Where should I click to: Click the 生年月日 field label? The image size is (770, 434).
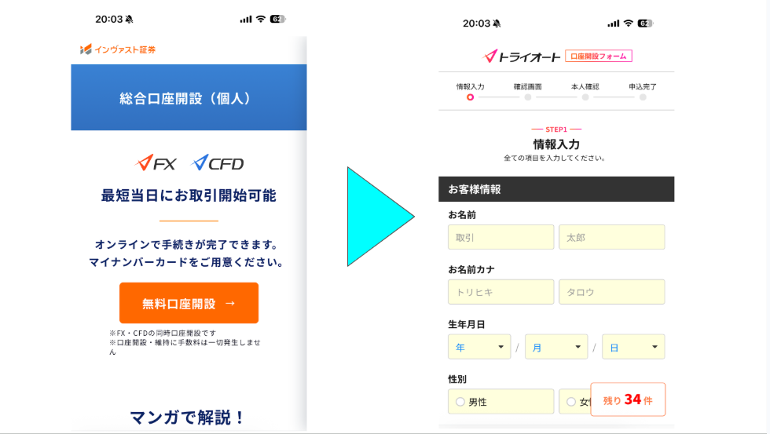(x=467, y=324)
